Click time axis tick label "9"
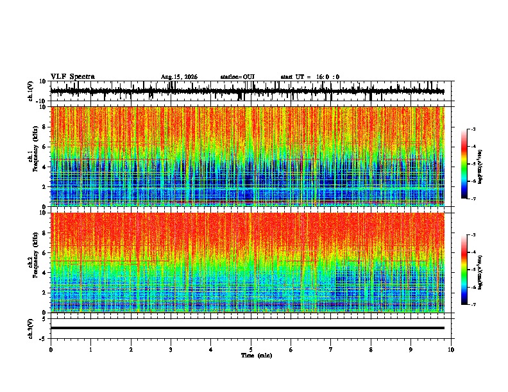 411,350
